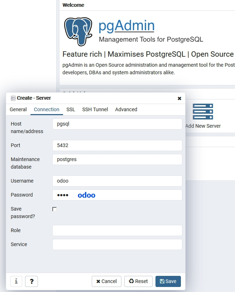This screenshot has height=292, width=235.
Task: Click the Username field containing odoo
Action: (x=117, y=181)
